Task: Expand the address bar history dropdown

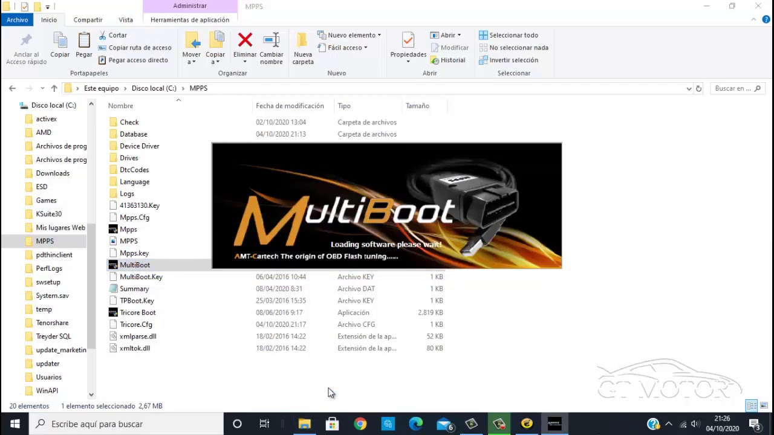Action: point(689,88)
